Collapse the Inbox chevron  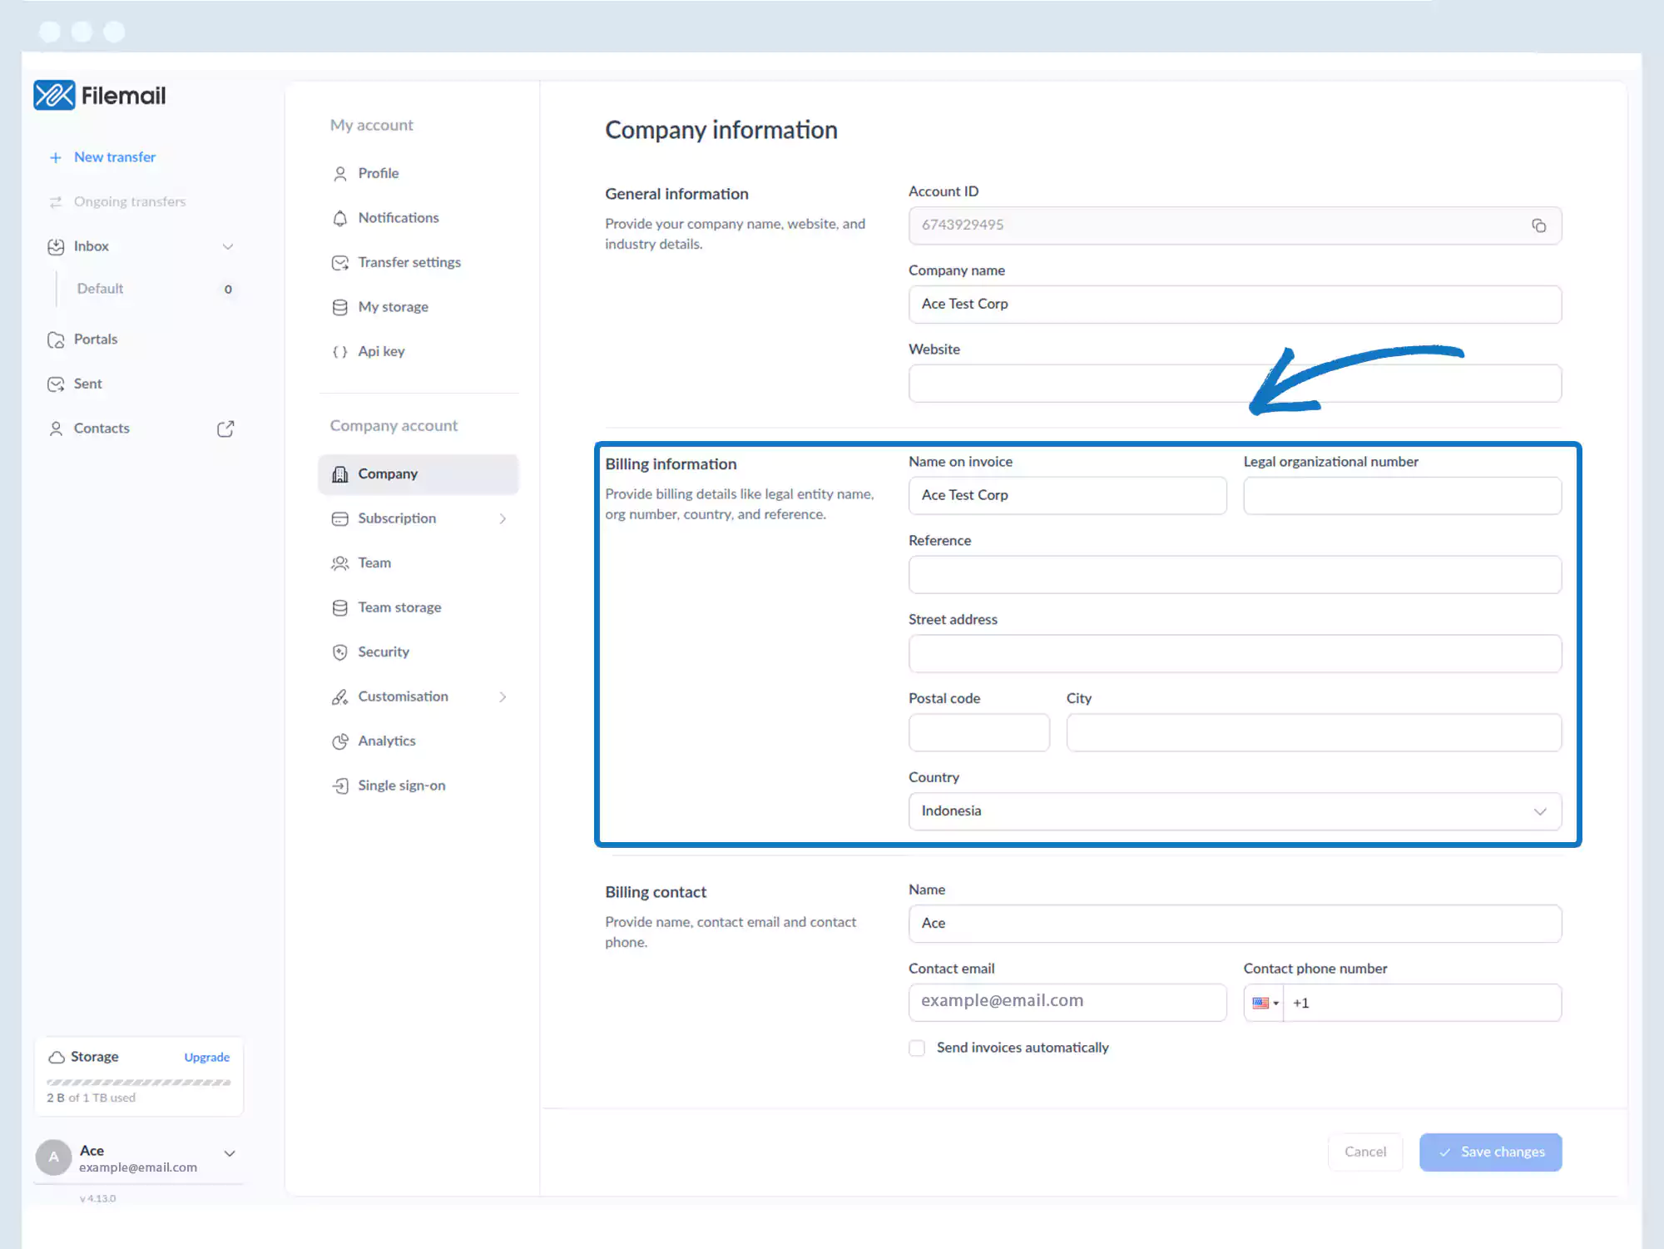[x=228, y=246]
